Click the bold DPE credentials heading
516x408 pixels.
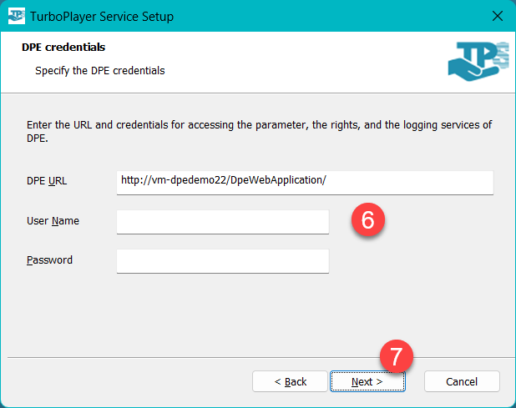pyautogui.click(x=63, y=48)
